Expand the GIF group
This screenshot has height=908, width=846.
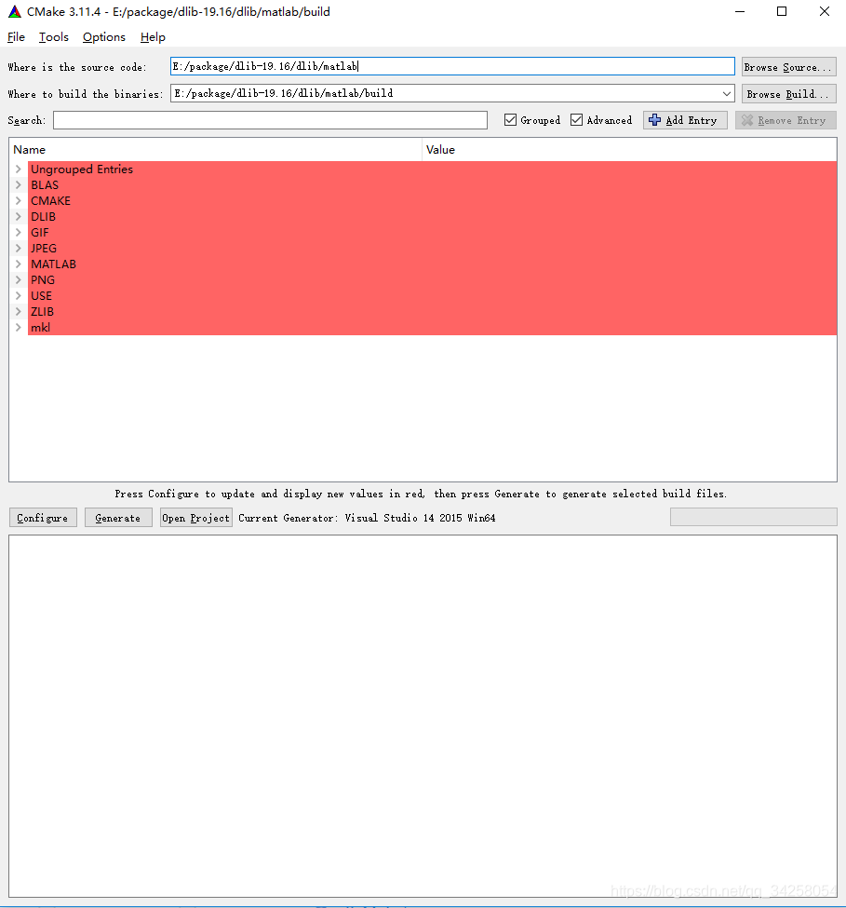pyautogui.click(x=19, y=232)
